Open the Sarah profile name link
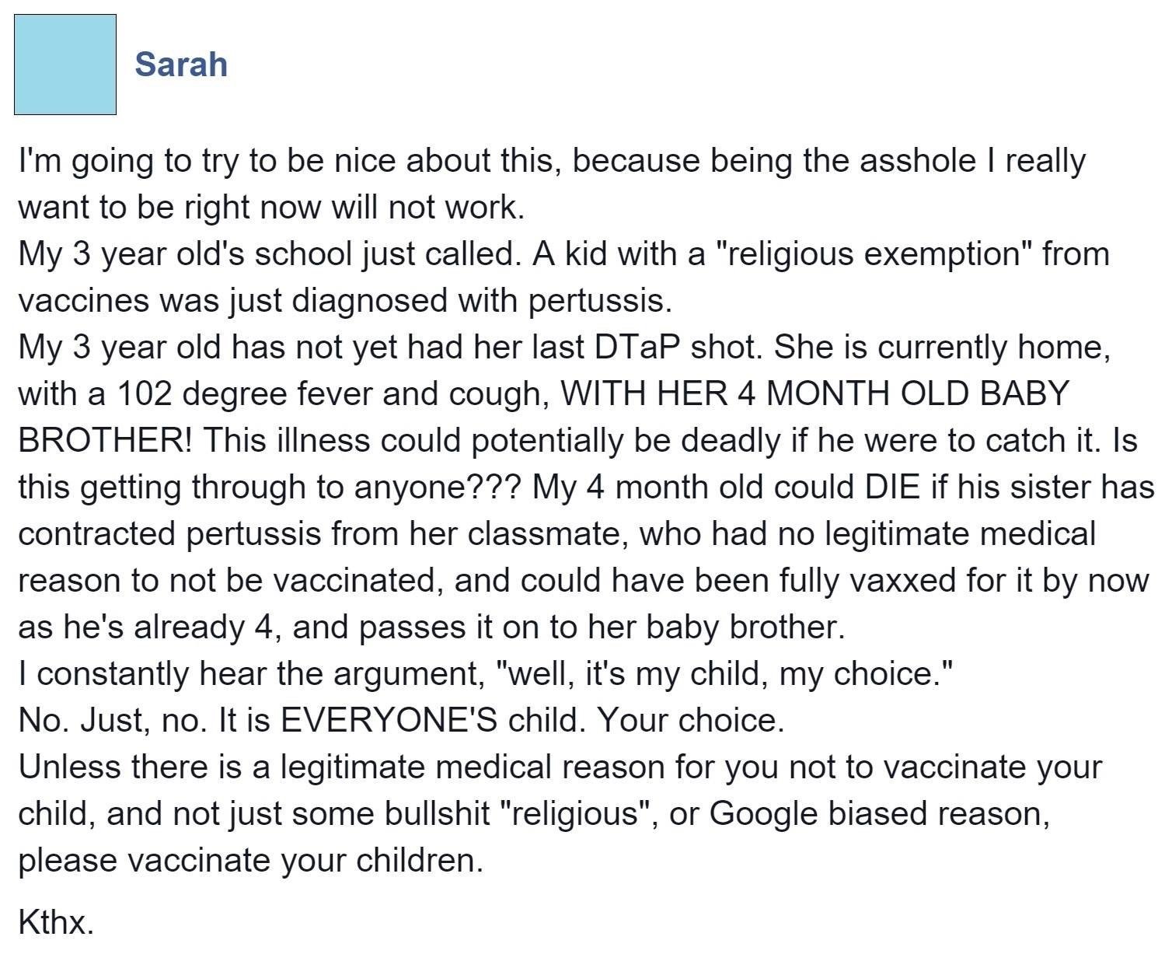This screenshot has width=1172, height=961. (181, 64)
